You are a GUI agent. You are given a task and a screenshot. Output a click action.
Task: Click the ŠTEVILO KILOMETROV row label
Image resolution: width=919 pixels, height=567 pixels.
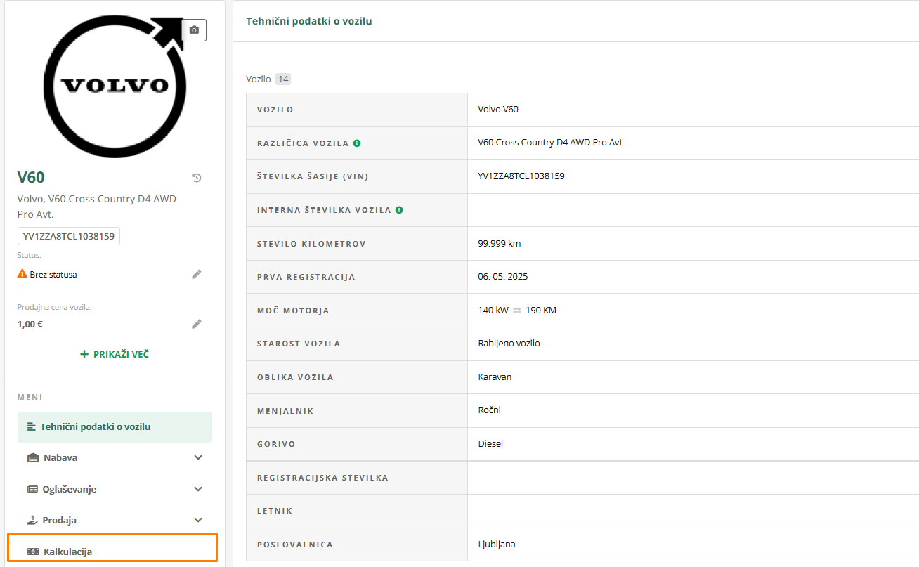click(311, 244)
